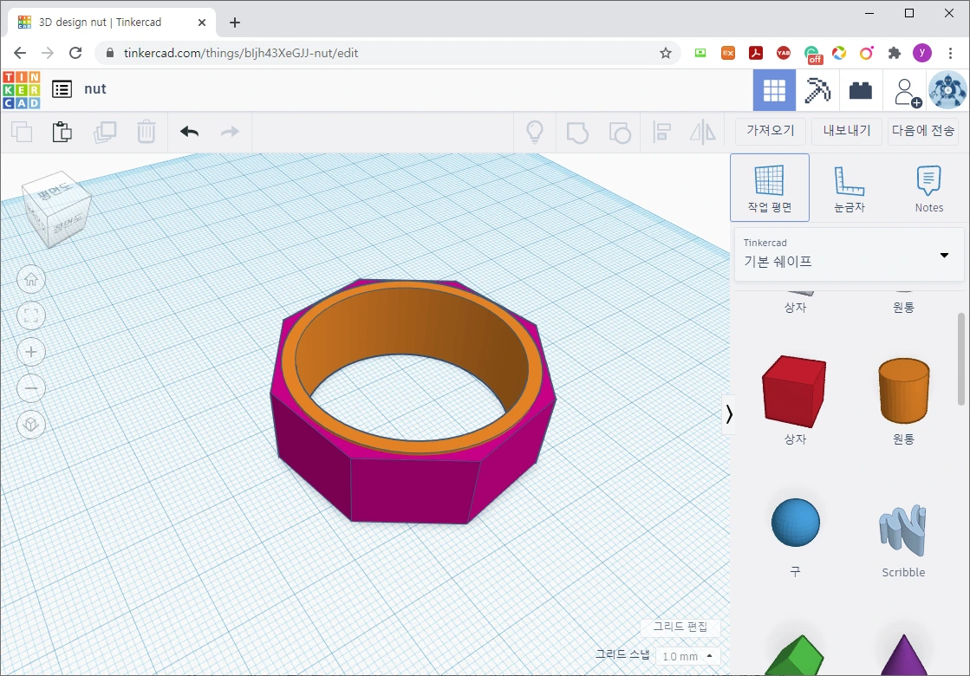The width and height of the screenshot is (970, 676).
Task: Click the Group shapes icon
Action: (x=577, y=133)
